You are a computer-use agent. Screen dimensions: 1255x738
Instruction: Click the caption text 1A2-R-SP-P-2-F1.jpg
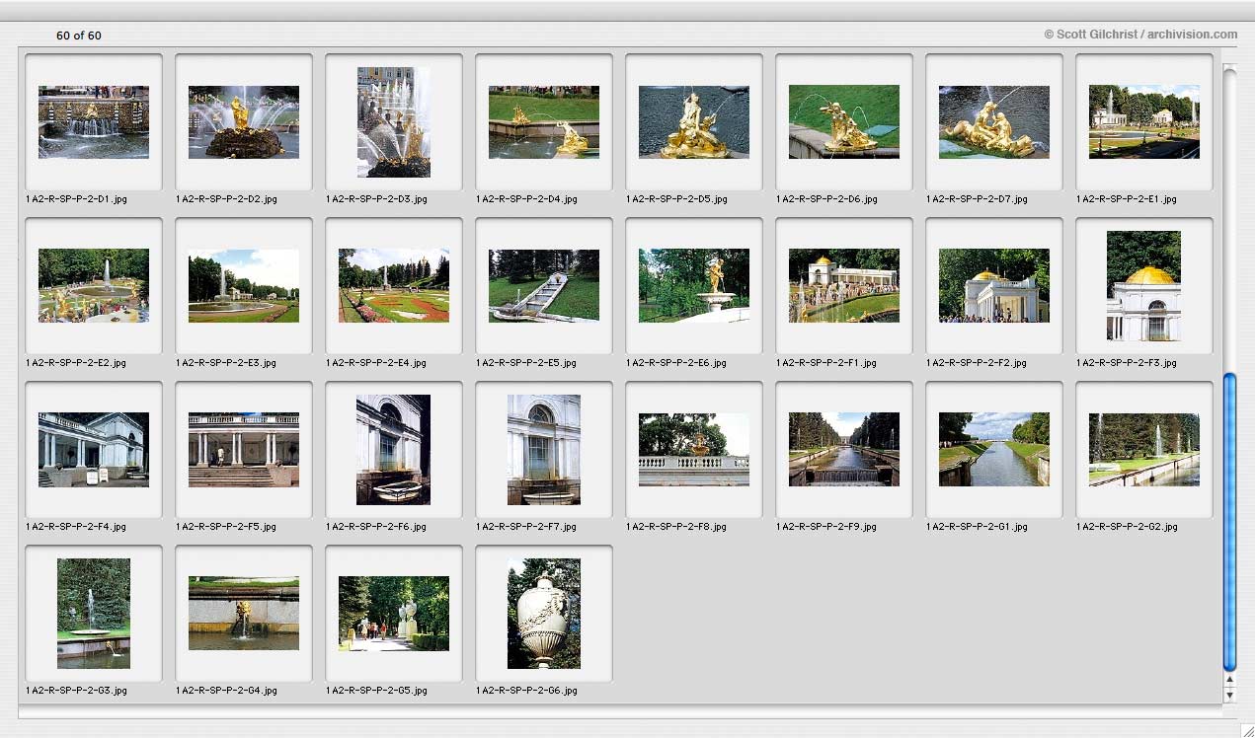click(x=826, y=363)
